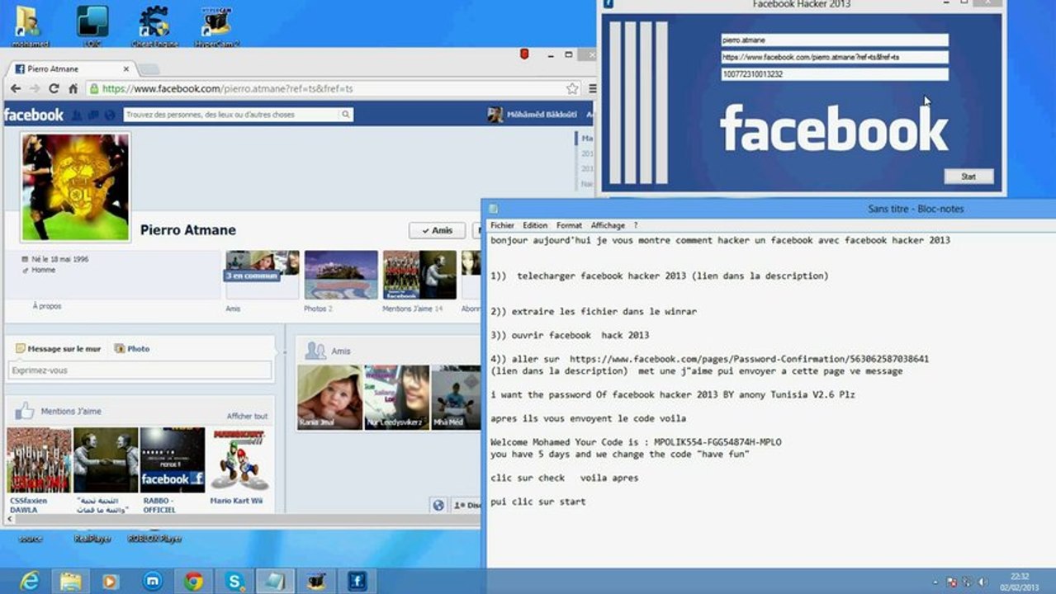Viewport: 1056px width, 594px height.
Task: Open File Explorer from taskbar
Action: (71, 581)
